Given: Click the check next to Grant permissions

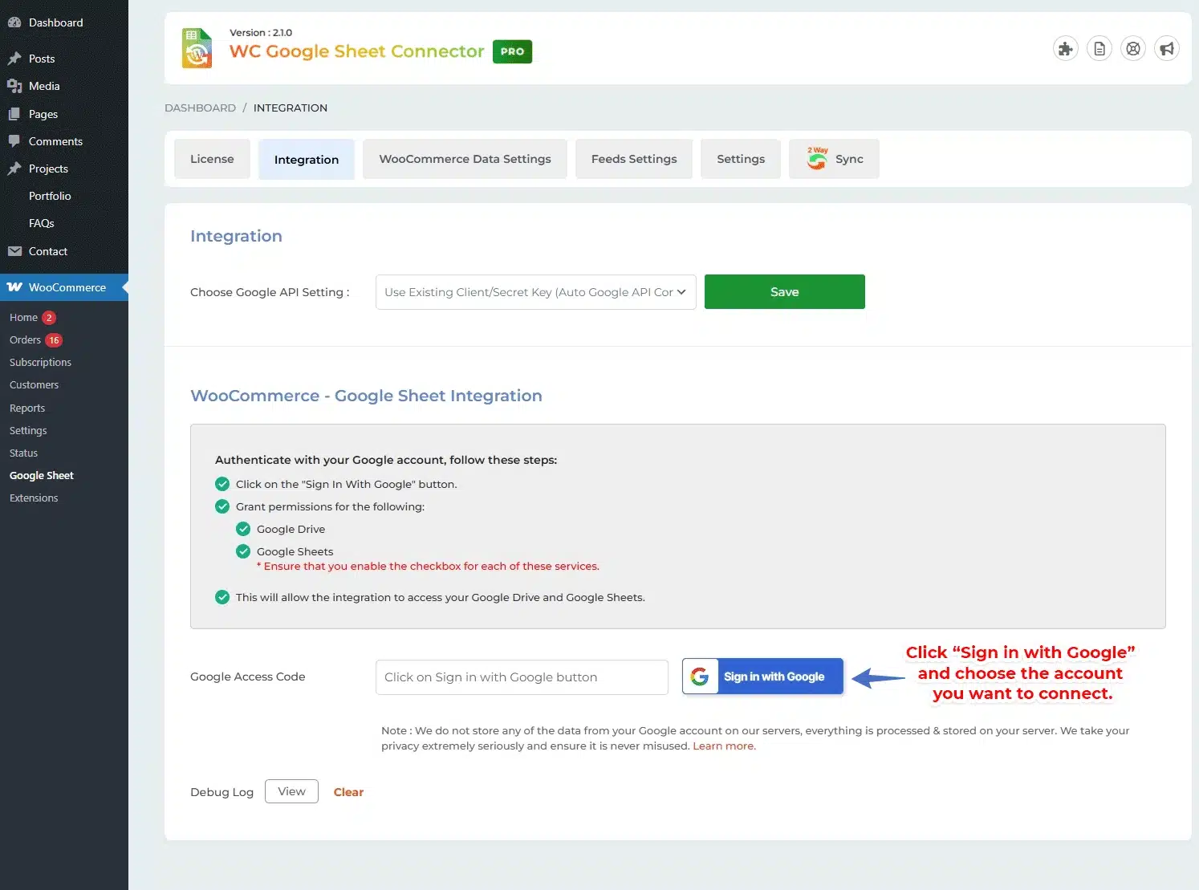Looking at the screenshot, I should (222, 506).
